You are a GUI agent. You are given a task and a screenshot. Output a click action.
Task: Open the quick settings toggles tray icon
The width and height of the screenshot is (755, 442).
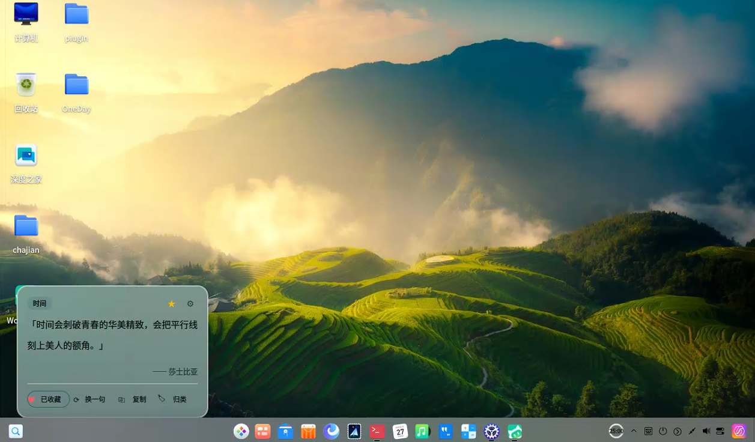(720, 431)
